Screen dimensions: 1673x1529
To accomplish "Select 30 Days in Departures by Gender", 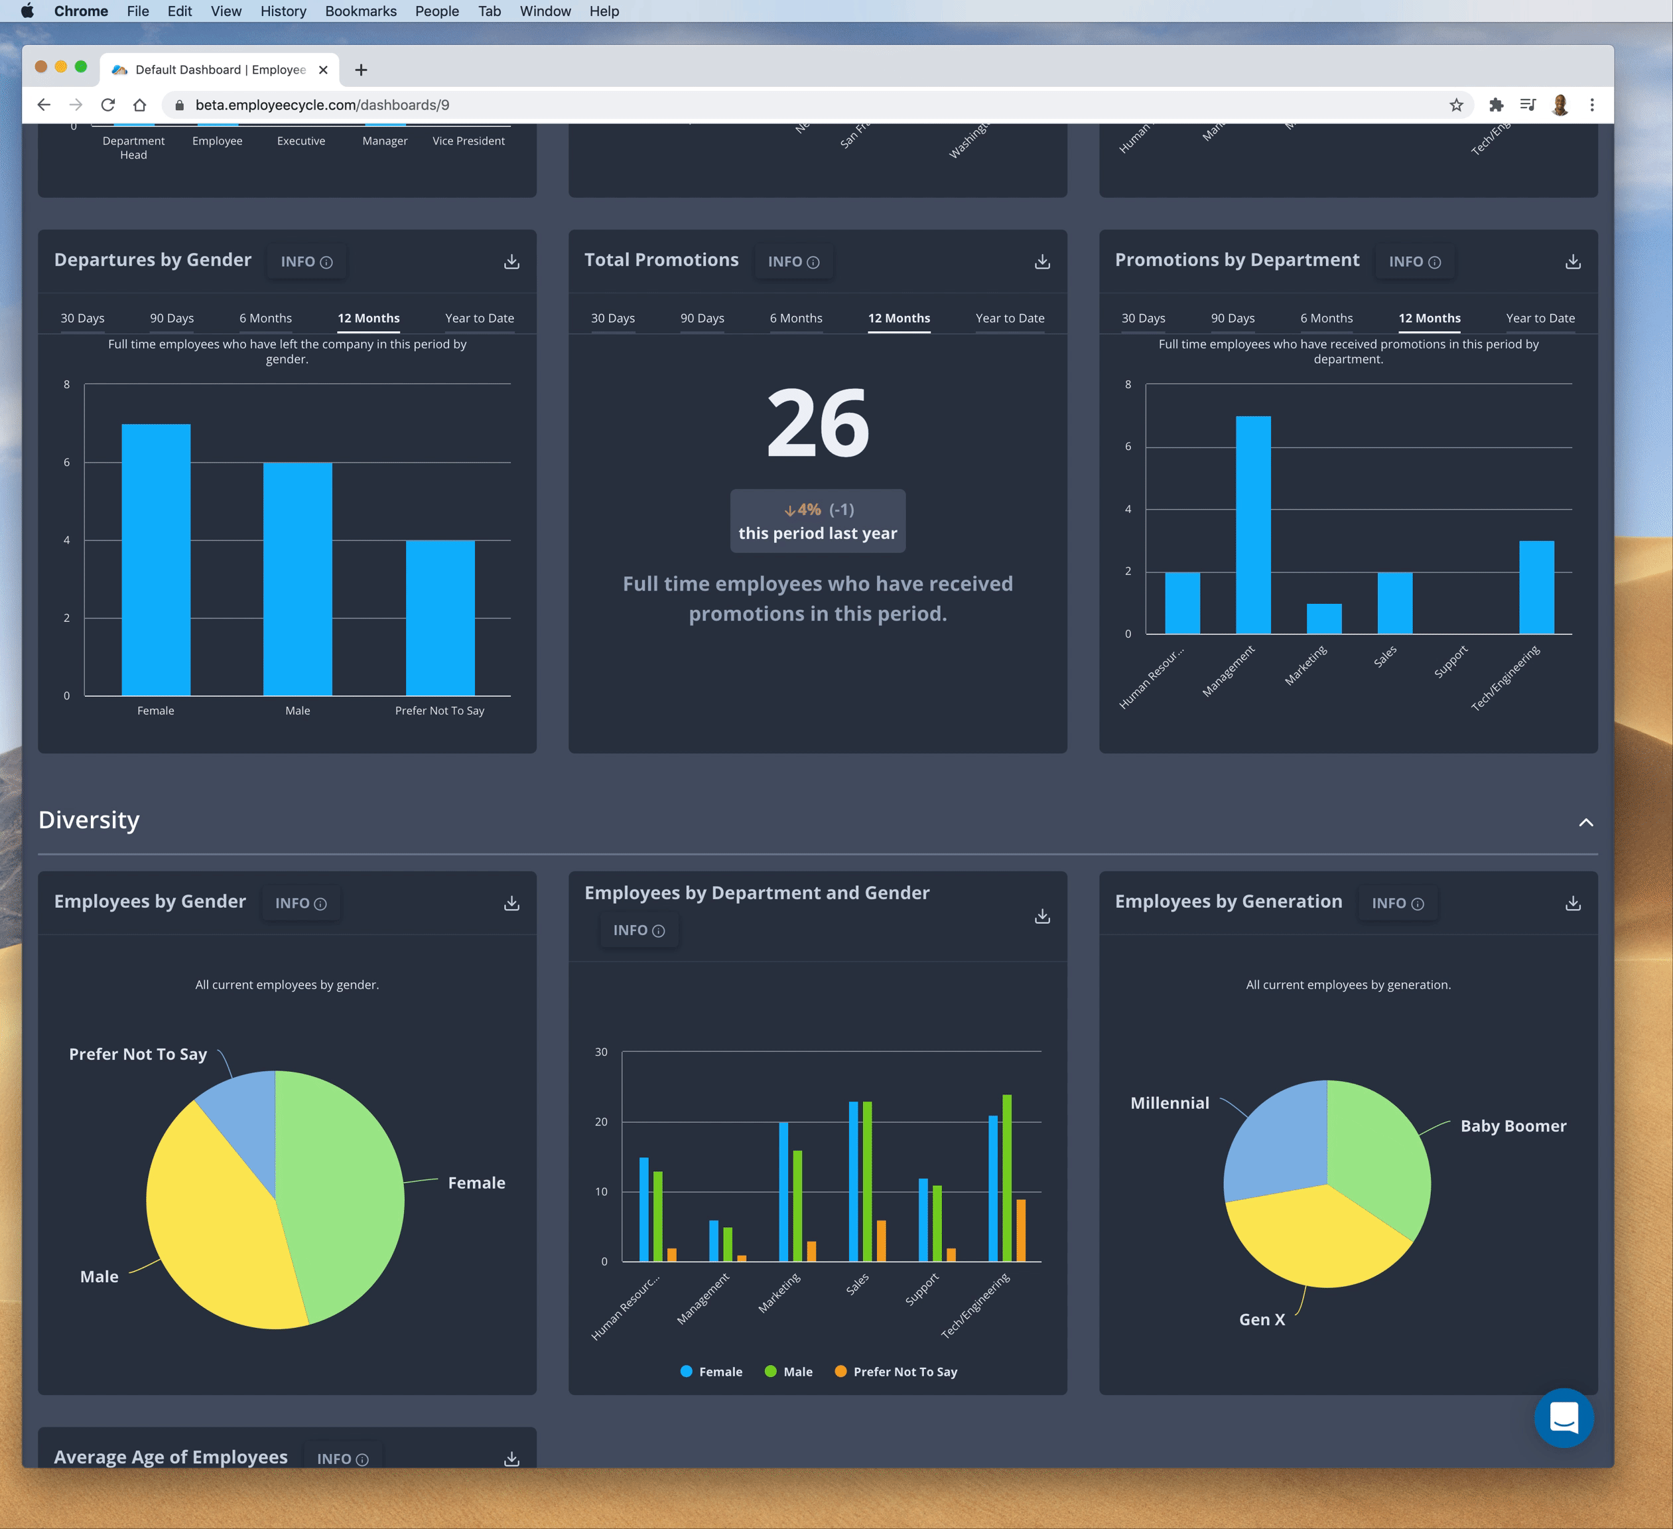I will (82, 318).
